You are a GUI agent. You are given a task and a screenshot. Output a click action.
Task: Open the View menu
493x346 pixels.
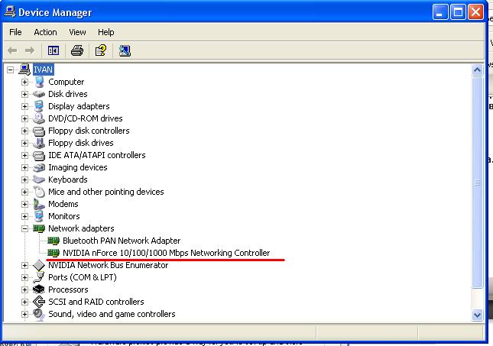click(77, 32)
